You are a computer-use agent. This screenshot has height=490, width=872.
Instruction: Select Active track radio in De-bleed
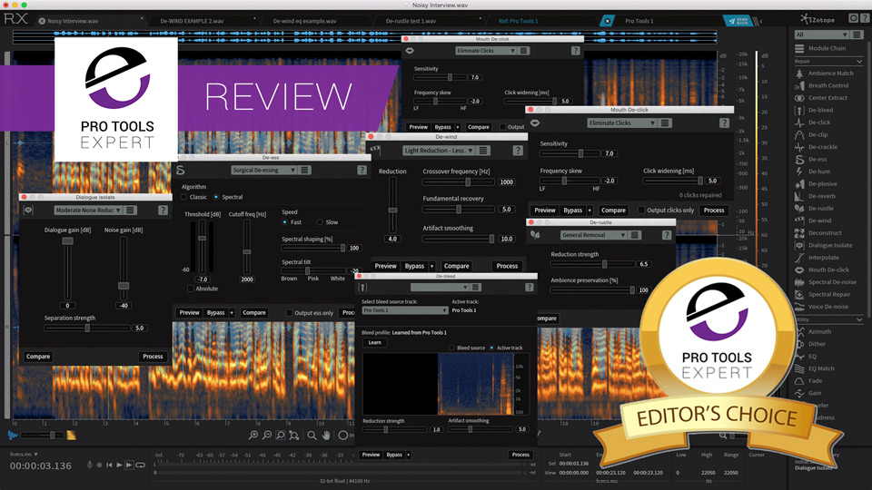click(x=491, y=348)
